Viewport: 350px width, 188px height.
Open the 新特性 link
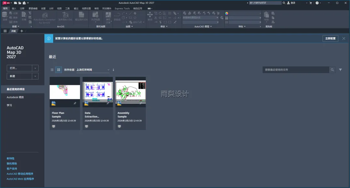[10, 158]
